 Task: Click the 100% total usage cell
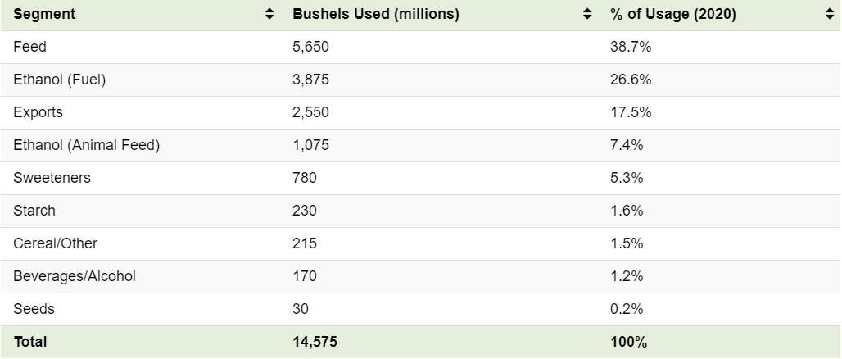click(629, 342)
